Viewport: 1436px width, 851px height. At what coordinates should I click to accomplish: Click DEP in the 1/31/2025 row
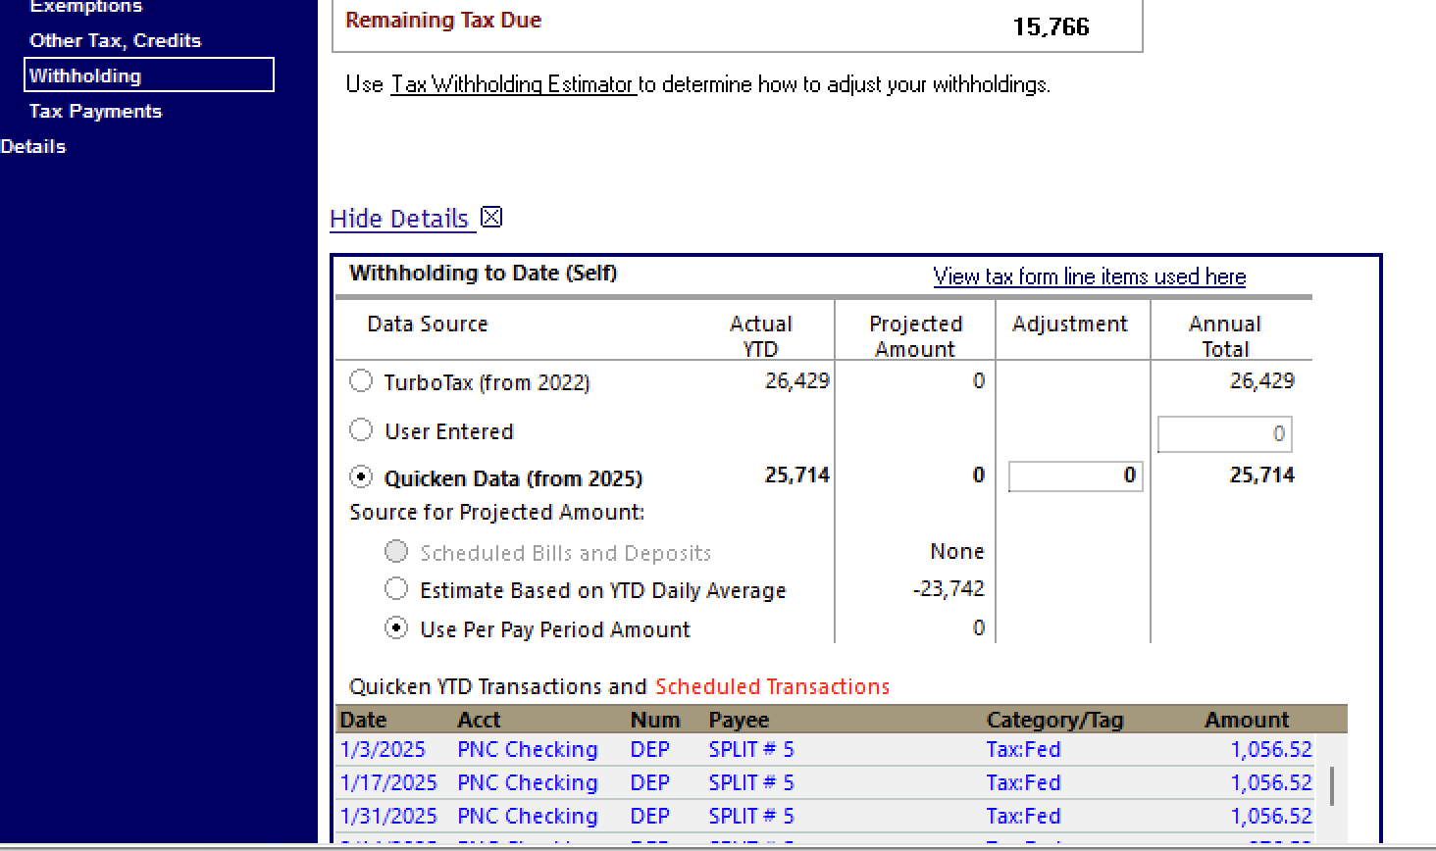point(650,817)
